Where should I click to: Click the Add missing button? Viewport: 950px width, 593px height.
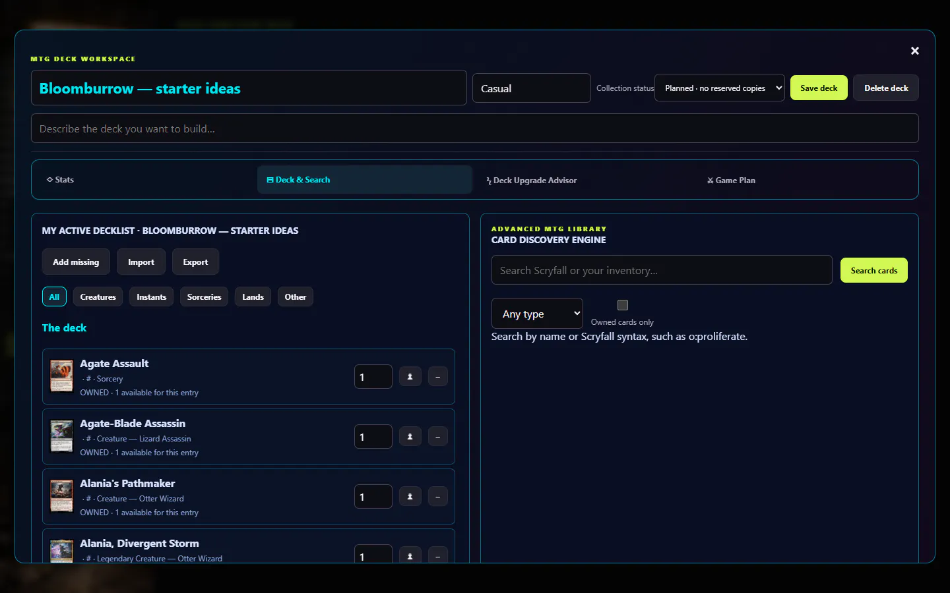pos(76,262)
